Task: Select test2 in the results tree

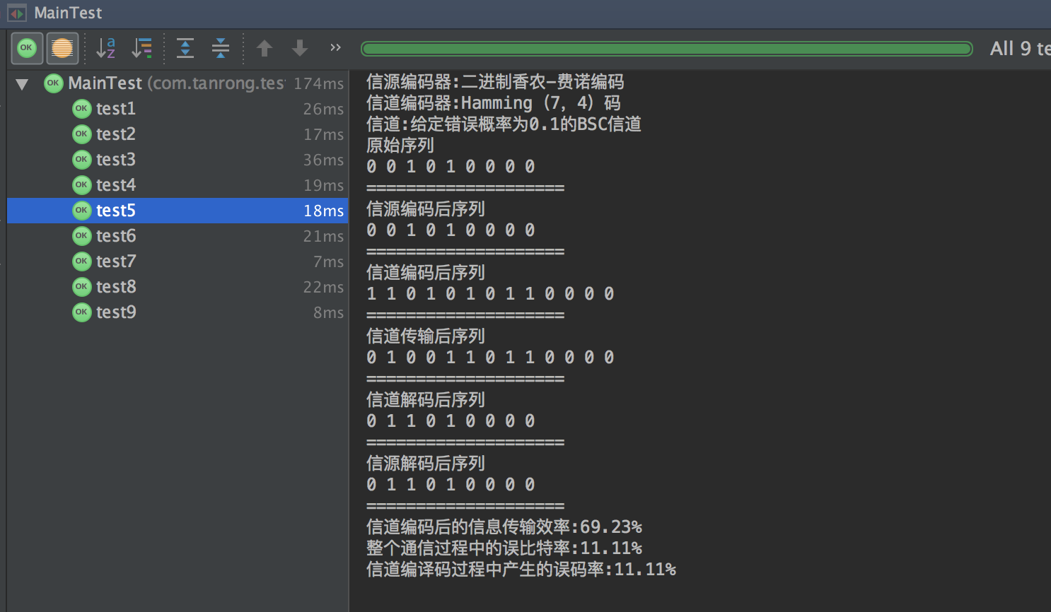Action: click(x=178, y=134)
